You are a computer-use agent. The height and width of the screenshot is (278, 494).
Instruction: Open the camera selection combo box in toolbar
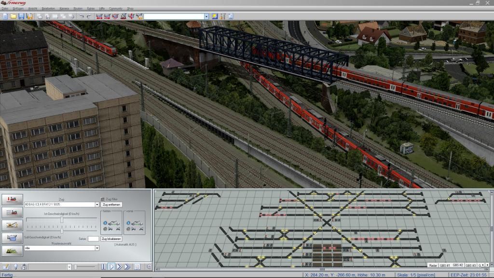(206, 16)
